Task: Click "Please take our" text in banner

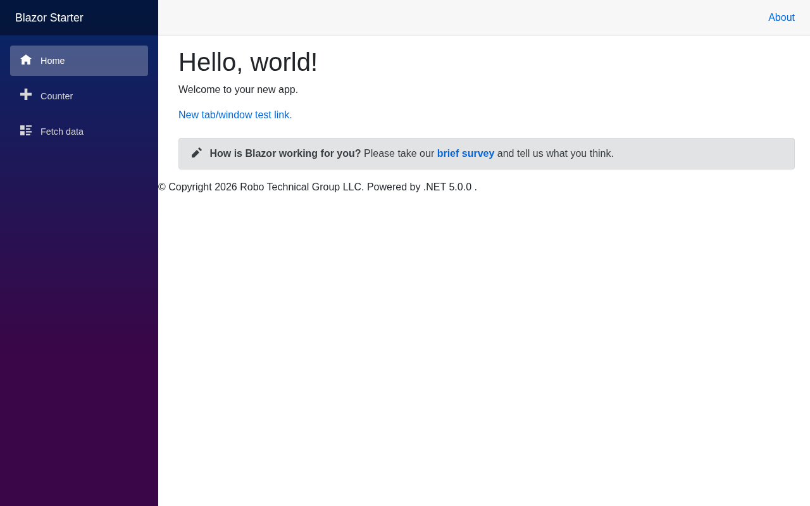Action: (x=399, y=154)
